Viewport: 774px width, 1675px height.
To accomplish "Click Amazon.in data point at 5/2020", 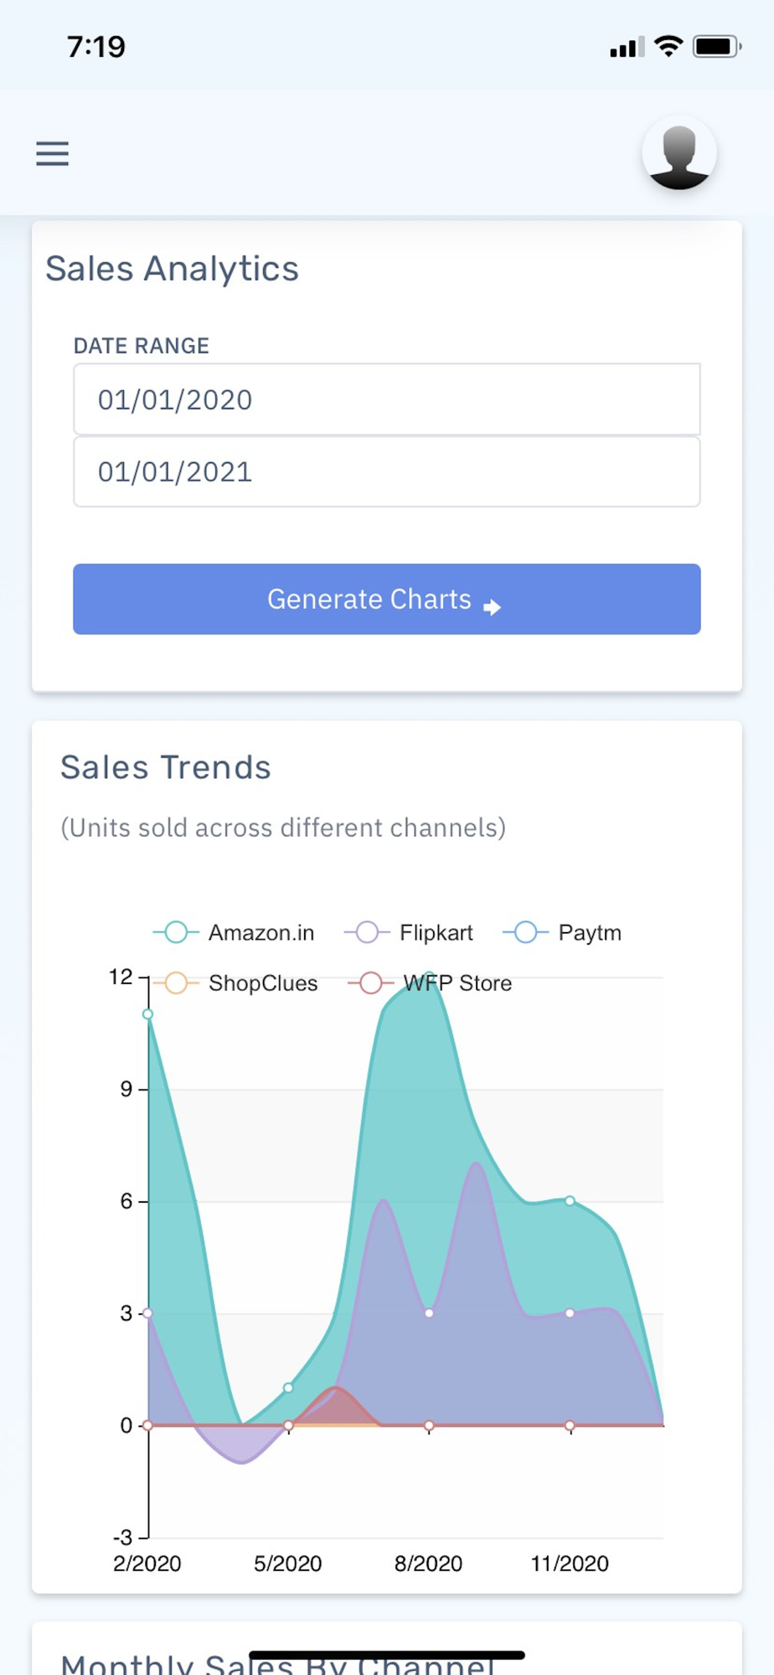I will pyautogui.click(x=288, y=1387).
